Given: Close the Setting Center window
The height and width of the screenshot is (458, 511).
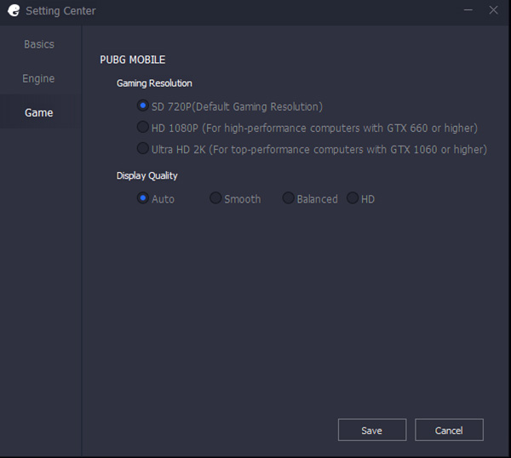Looking at the screenshot, I should (x=493, y=10).
